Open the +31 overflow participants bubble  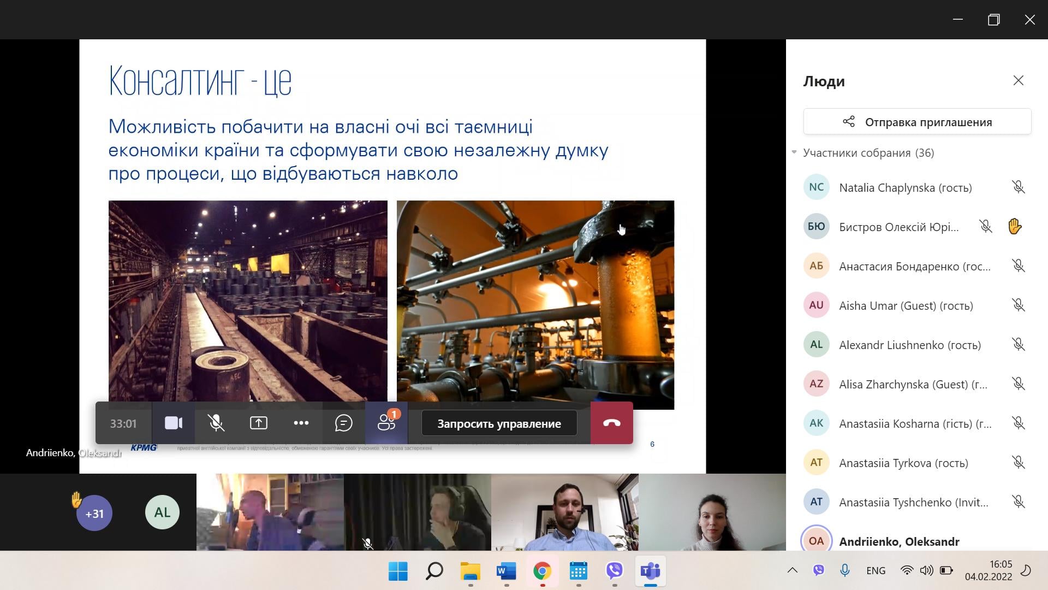click(94, 514)
